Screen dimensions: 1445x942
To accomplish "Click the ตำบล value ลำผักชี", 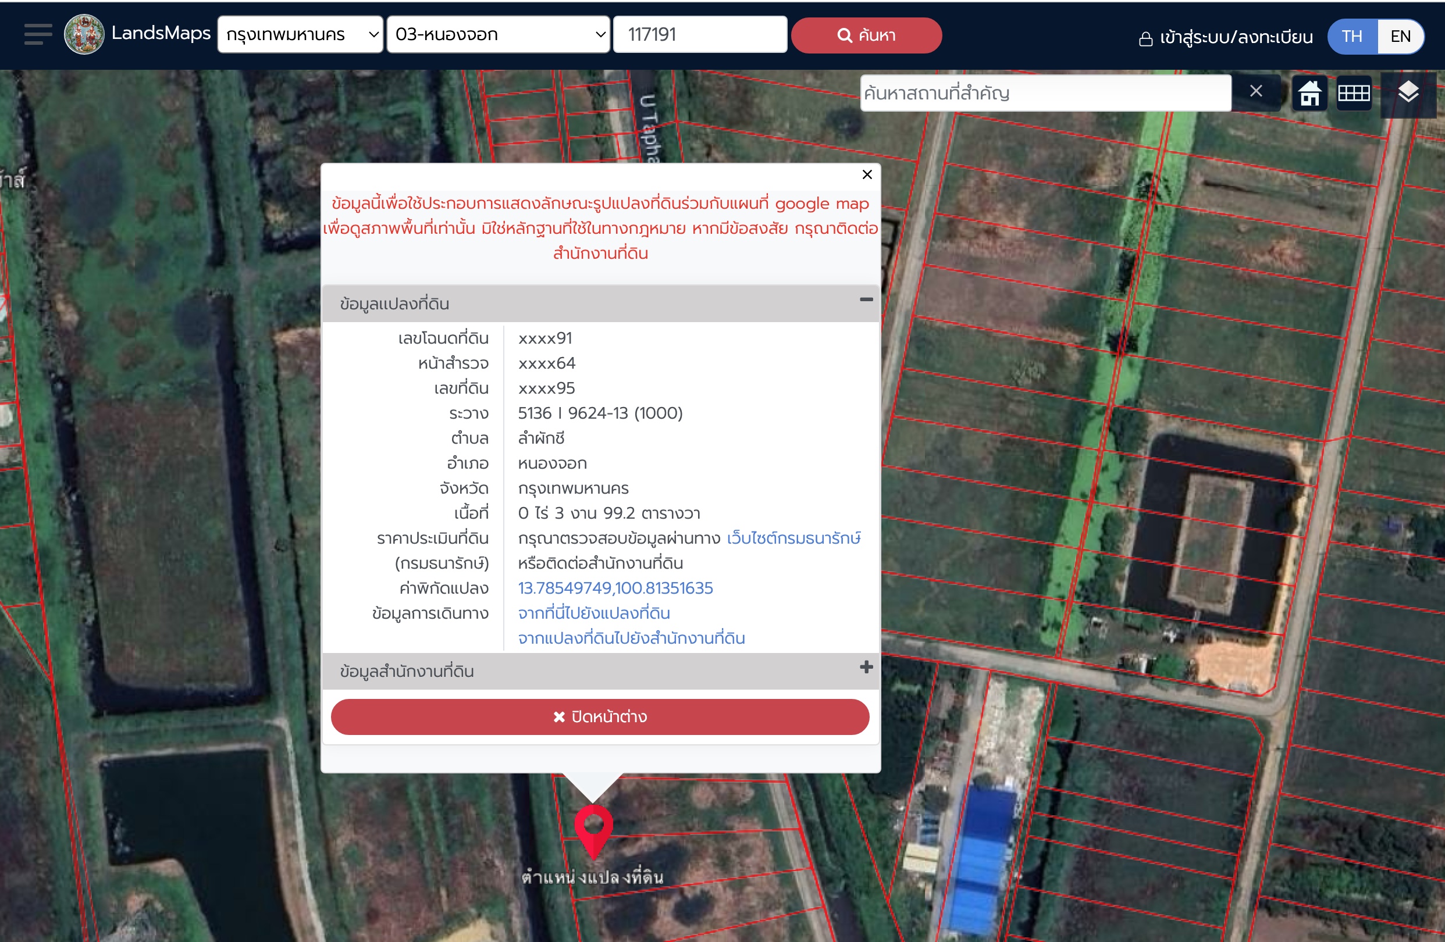I will tap(541, 438).
